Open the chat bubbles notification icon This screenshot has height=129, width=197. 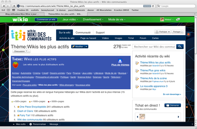pyautogui.click(x=178, y=19)
